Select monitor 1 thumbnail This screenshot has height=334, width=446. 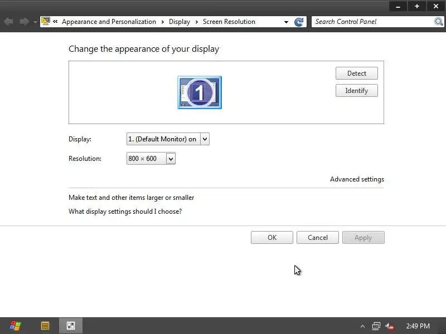coord(200,92)
